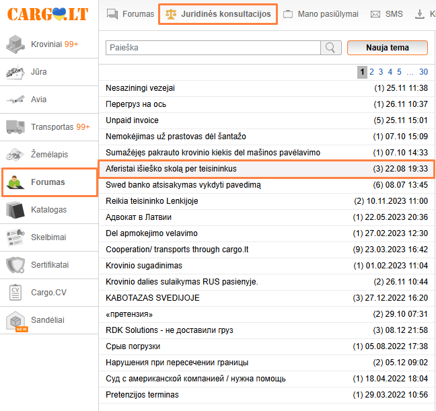Image resolution: width=436 pixels, height=411 pixels.
Task: Select the Katalogas book icon
Action: coord(15,210)
